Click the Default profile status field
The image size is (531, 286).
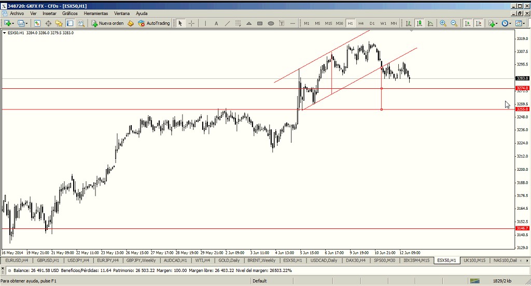pyautogui.click(x=259, y=281)
